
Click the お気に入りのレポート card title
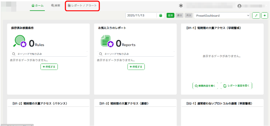tap(112, 28)
